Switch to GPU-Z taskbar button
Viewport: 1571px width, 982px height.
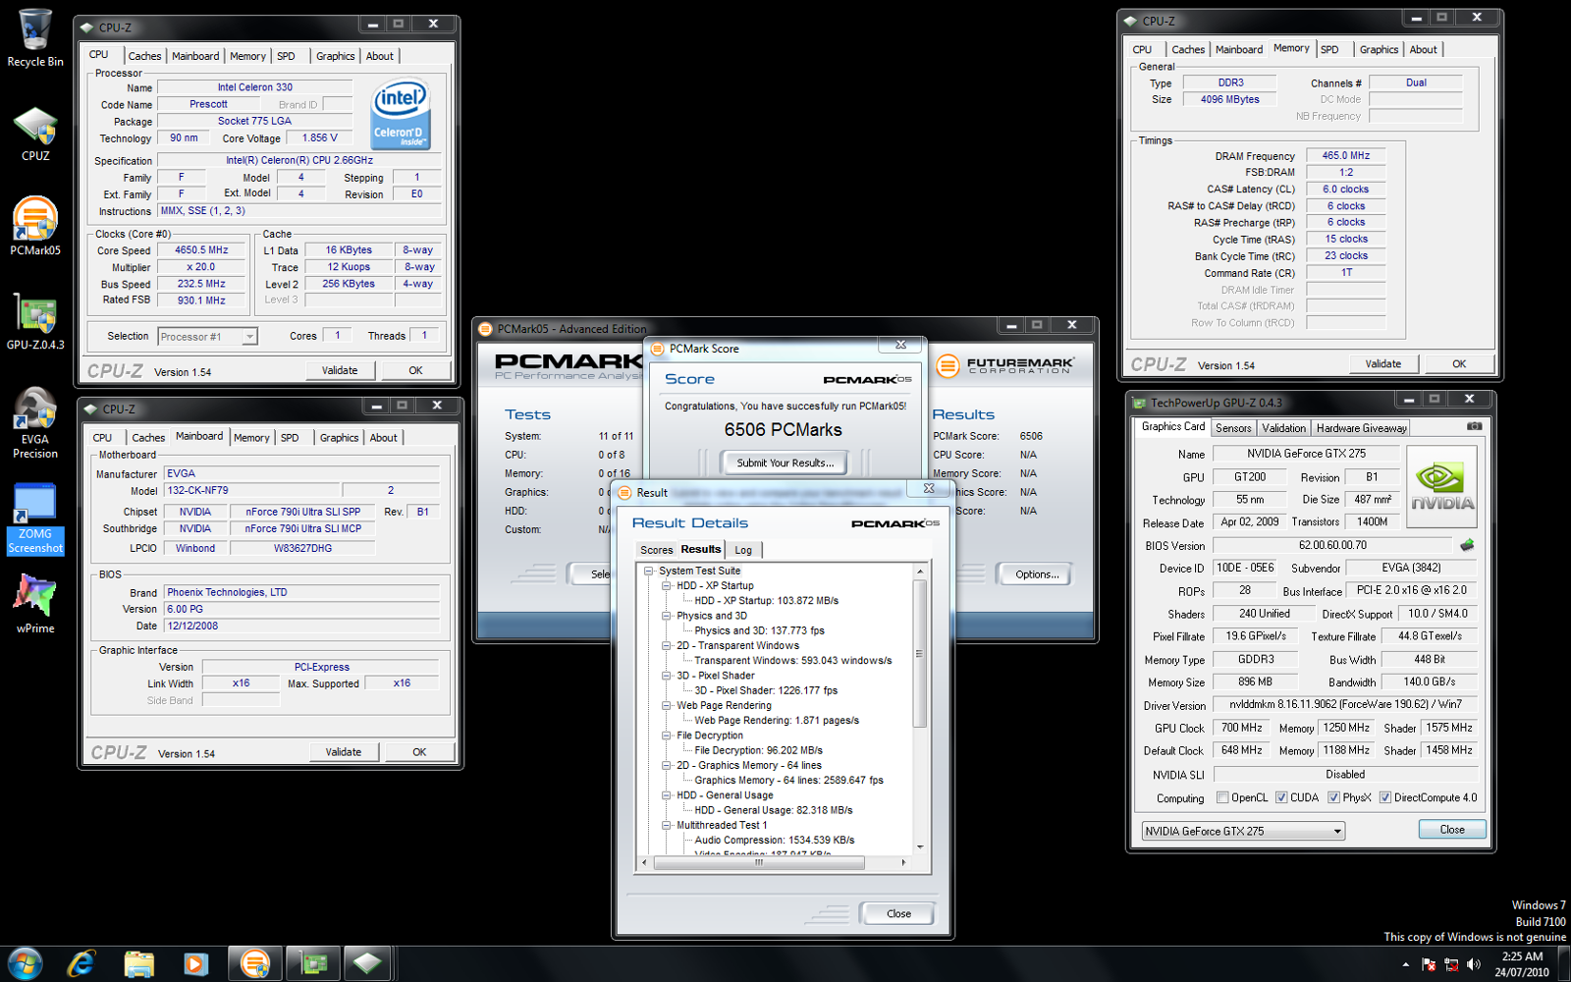(x=313, y=963)
